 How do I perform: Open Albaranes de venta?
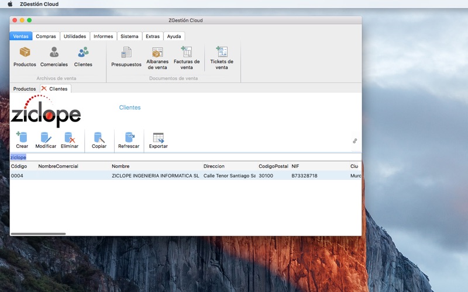tap(157, 58)
